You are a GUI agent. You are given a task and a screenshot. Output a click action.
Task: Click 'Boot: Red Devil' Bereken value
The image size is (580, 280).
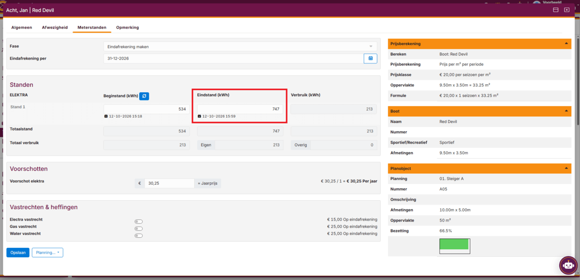pyautogui.click(x=454, y=54)
